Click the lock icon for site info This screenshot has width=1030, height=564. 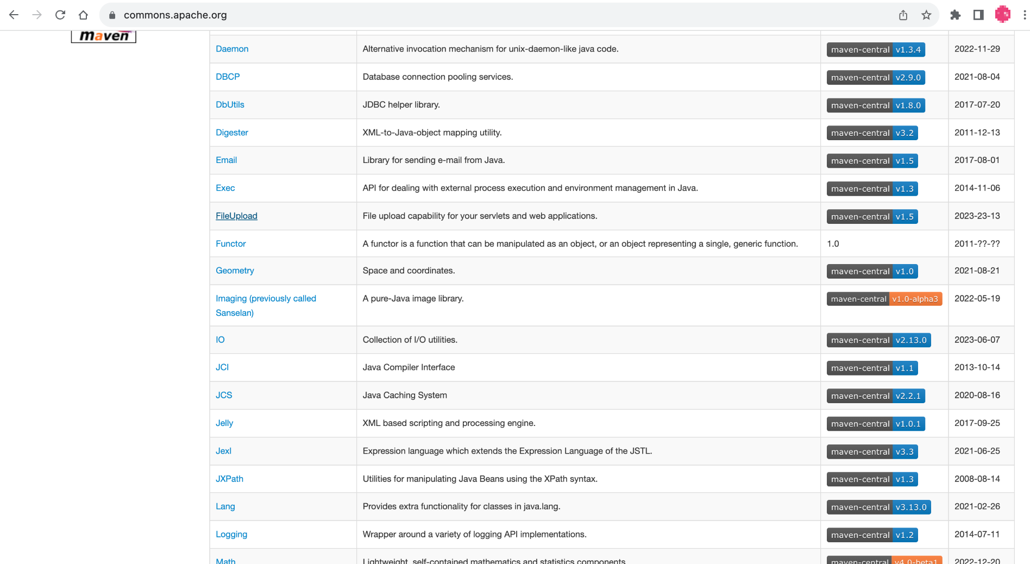point(112,15)
